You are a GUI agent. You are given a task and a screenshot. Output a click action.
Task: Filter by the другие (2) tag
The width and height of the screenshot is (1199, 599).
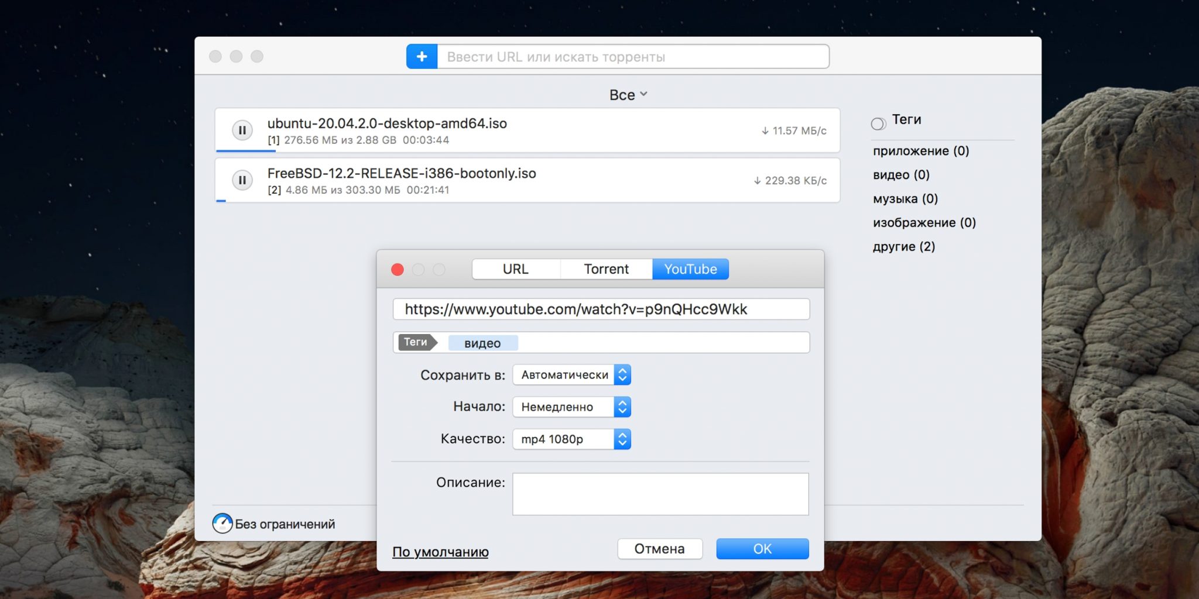pyautogui.click(x=903, y=246)
